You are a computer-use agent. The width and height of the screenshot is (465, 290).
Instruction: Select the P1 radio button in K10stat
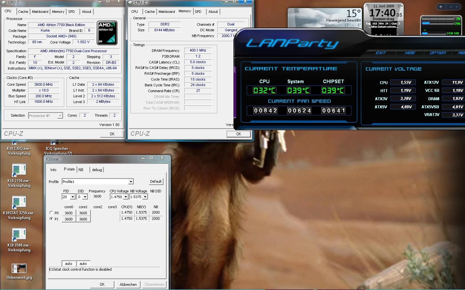51,219
